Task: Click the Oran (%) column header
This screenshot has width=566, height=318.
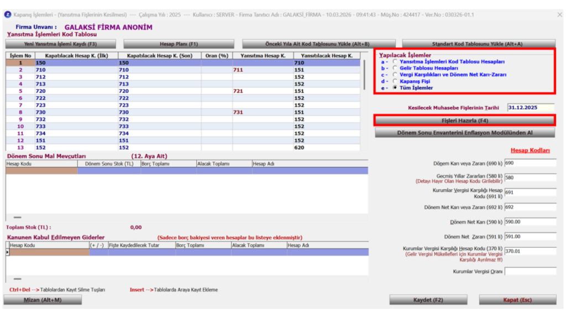Action: click(x=217, y=56)
